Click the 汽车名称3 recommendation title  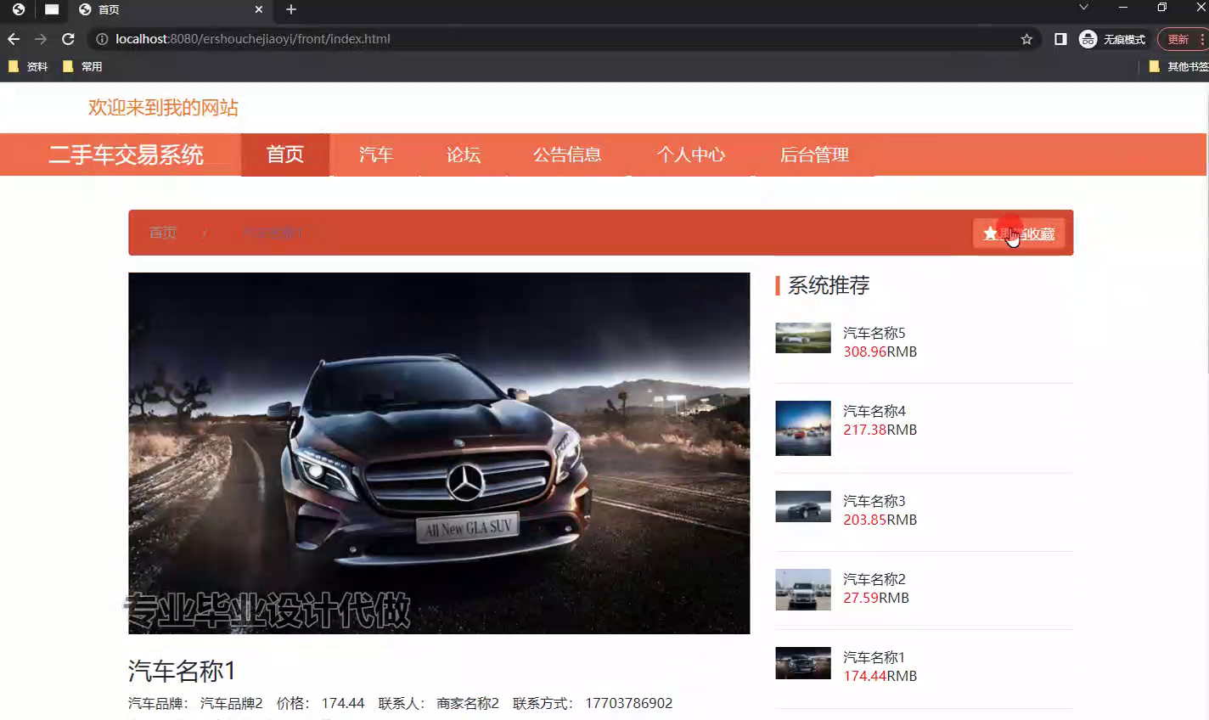point(874,501)
